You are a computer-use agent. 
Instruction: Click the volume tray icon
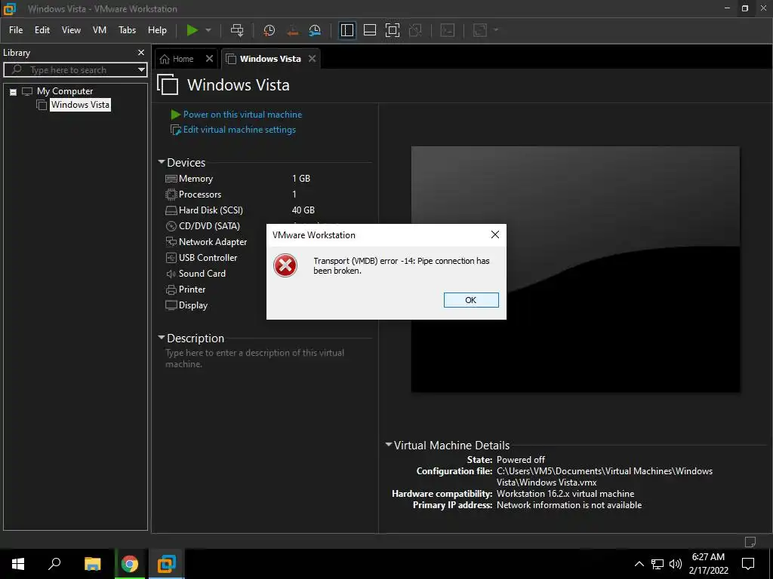pos(676,564)
